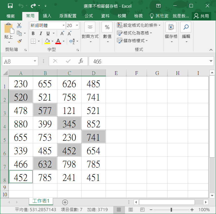Image resolution: width=216 pixels, height=214 pixels.
Task: Toggle underline formatting
Action: 48,34
